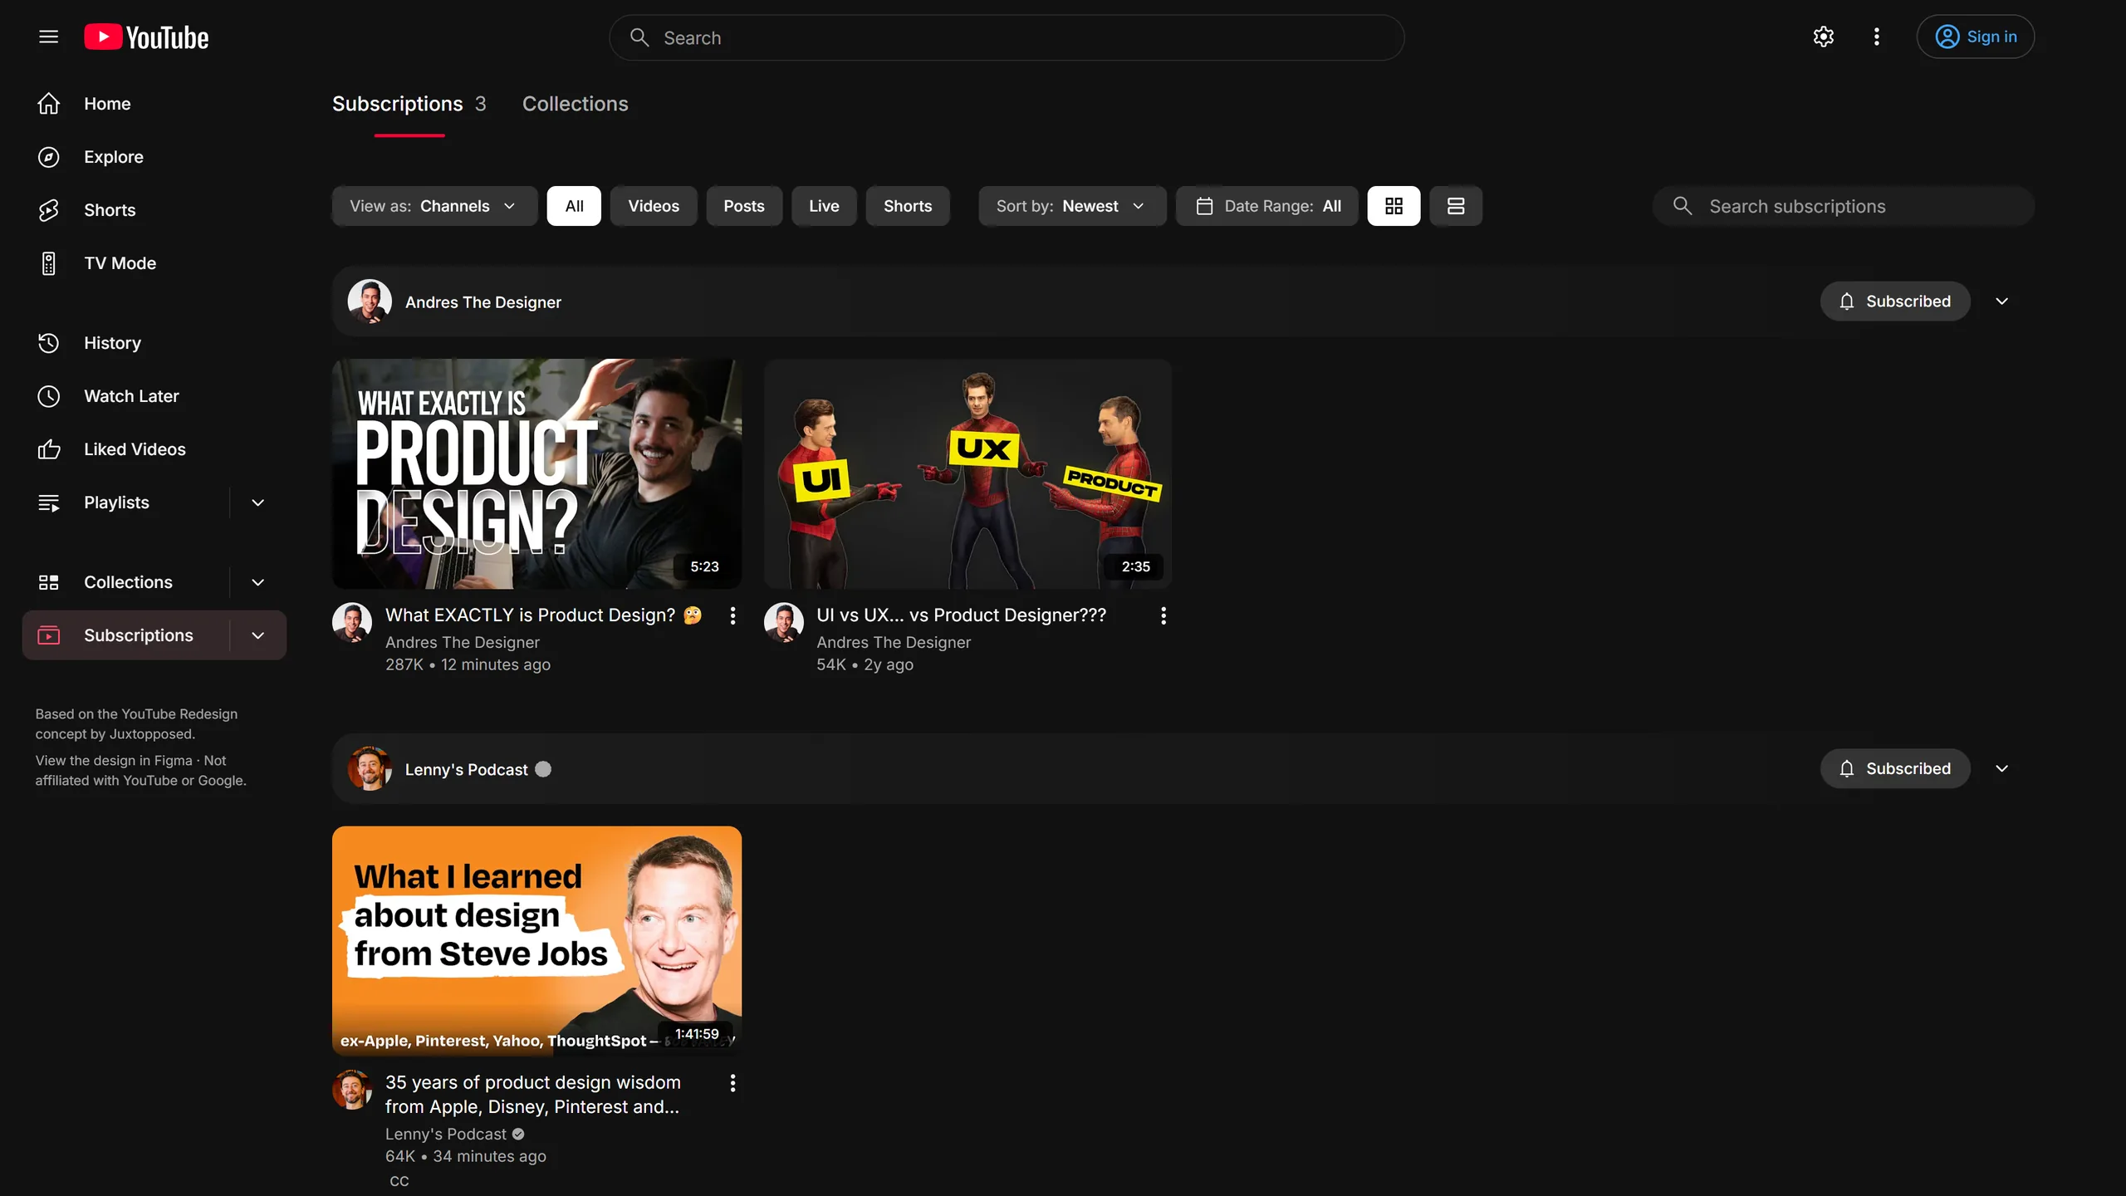Open History from the sidebar
The image size is (2126, 1196).
point(154,343)
